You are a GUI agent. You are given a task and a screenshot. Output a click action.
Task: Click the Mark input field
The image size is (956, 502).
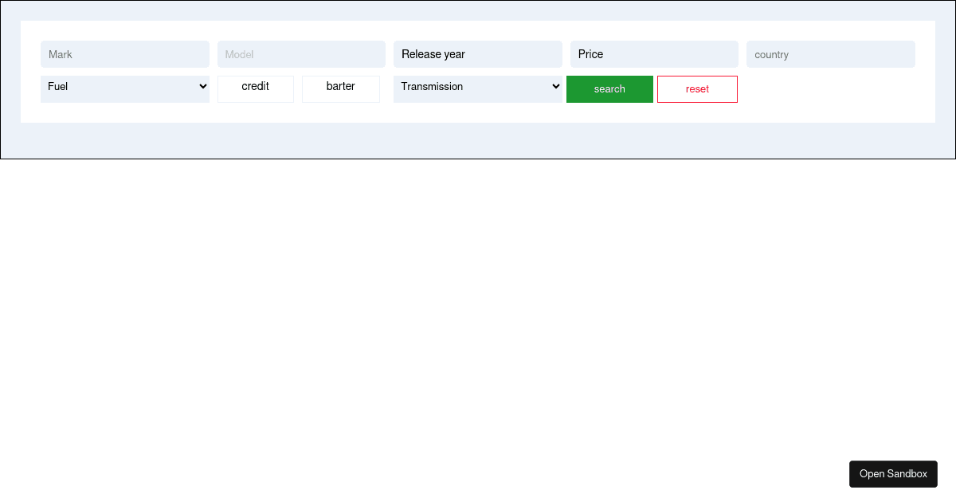(x=125, y=53)
